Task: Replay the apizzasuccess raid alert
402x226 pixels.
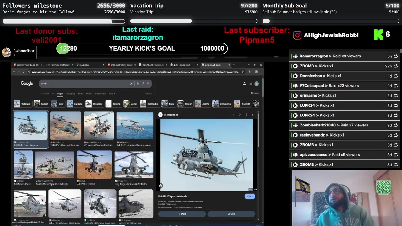Action: click(x=396, y=155)
